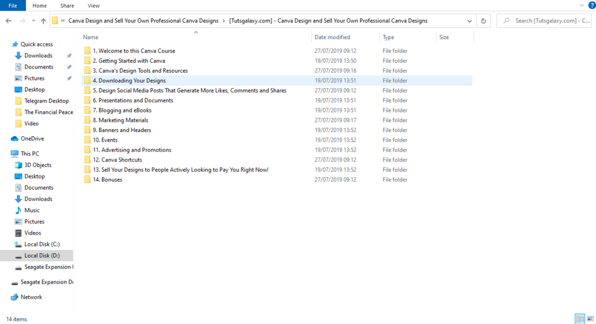Click folder icon of 12. Canva Shortcuts
The height and width of the screenshot is (324, 596).
(87, 160)
